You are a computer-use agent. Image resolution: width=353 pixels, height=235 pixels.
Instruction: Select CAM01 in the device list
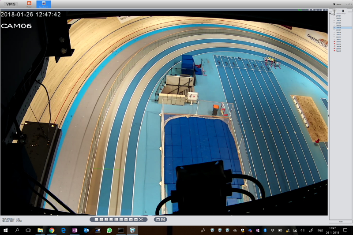click(x=338, y=16)
